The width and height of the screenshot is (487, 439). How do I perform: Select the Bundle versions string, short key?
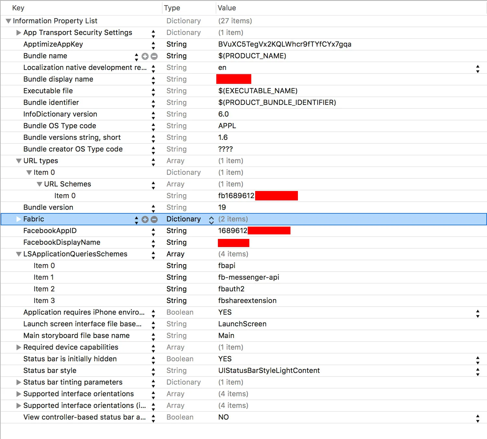[72, 138]
